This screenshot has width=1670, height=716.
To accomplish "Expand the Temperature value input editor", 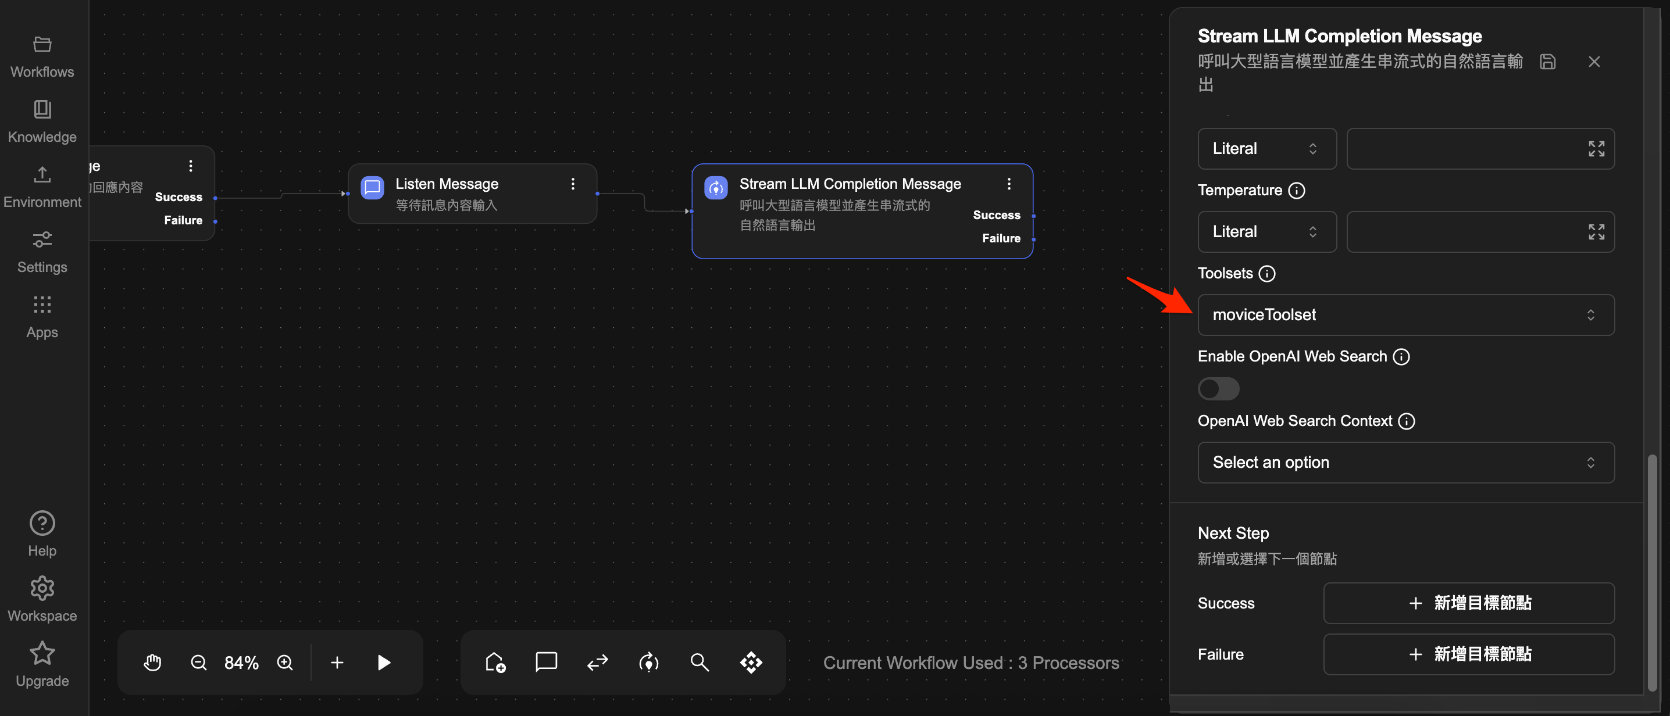I will pyautogui.click(x=1596, y=231).
